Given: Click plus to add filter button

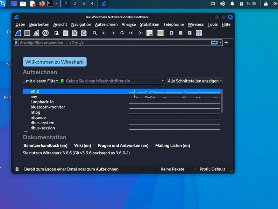Looking at the screenshot, I should click(x=226, y=42).
